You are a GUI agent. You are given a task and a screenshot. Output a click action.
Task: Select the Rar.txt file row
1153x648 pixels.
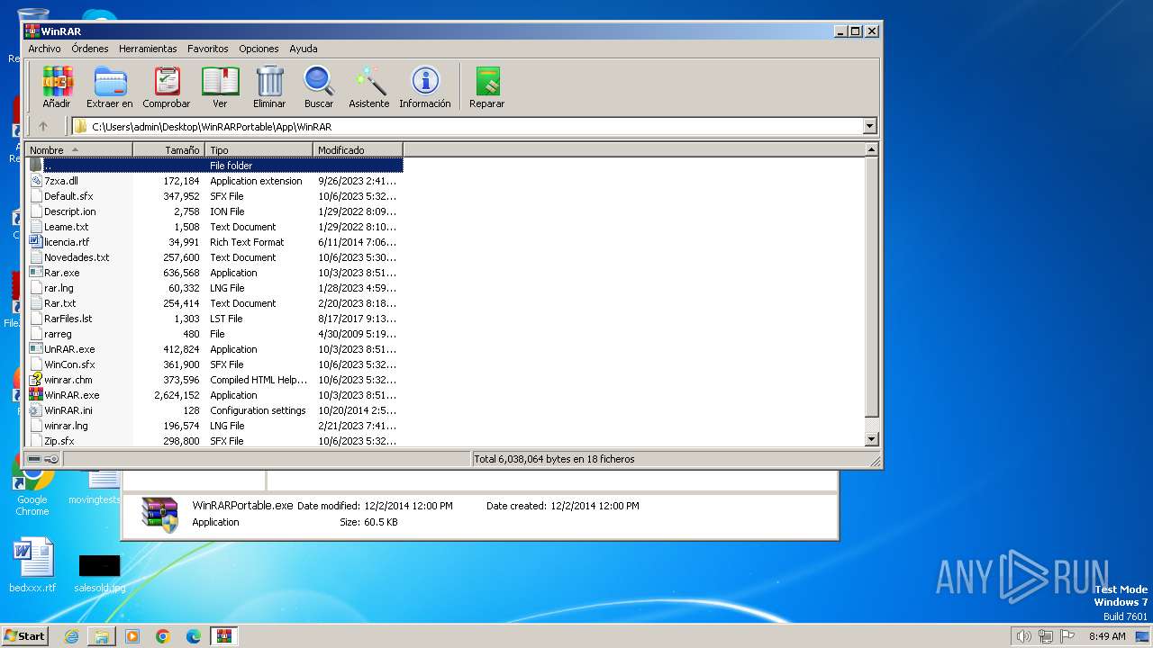pos(215,303)
